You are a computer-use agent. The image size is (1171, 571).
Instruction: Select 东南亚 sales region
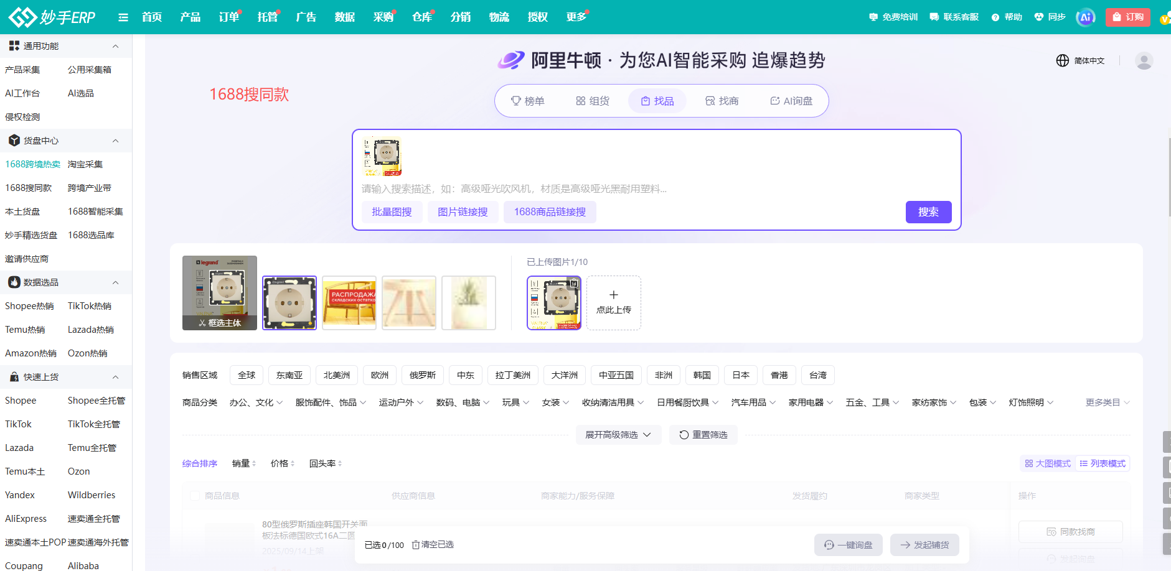tap(289, 375)
